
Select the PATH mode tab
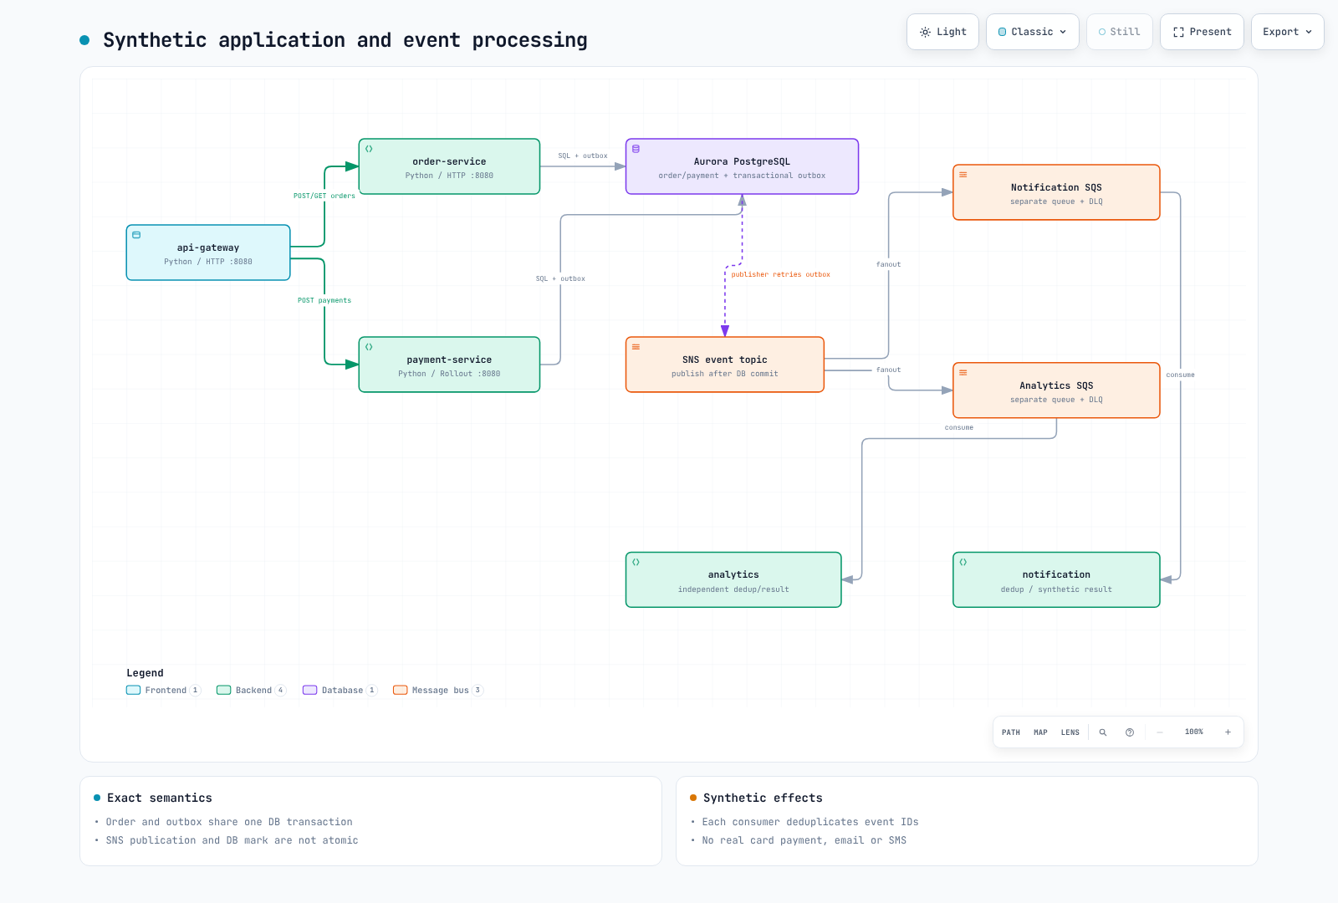tap(1010, 732)
